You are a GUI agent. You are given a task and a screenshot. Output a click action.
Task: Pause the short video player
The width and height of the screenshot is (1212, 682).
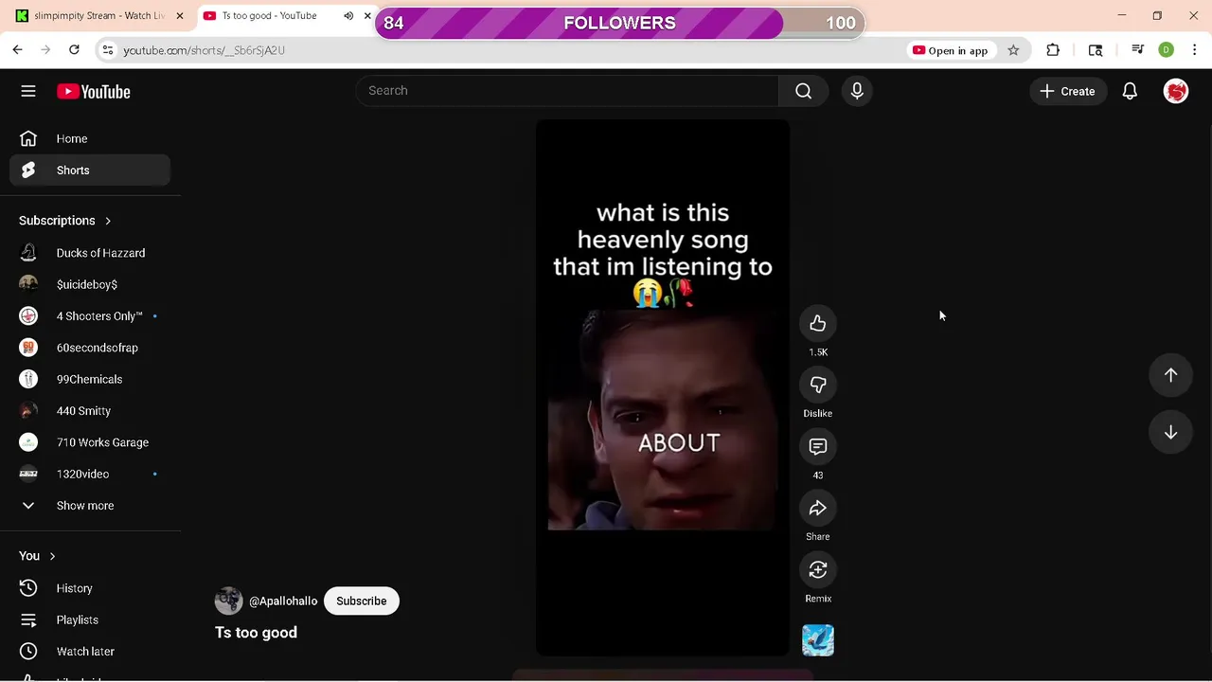(663, 387)
